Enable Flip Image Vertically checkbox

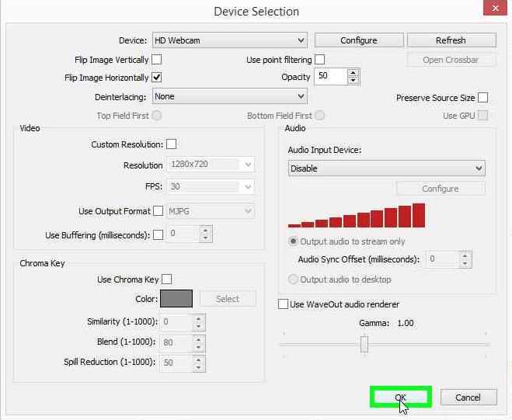(157, 60)
